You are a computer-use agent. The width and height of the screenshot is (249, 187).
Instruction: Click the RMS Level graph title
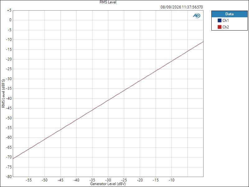click(108, 2)
